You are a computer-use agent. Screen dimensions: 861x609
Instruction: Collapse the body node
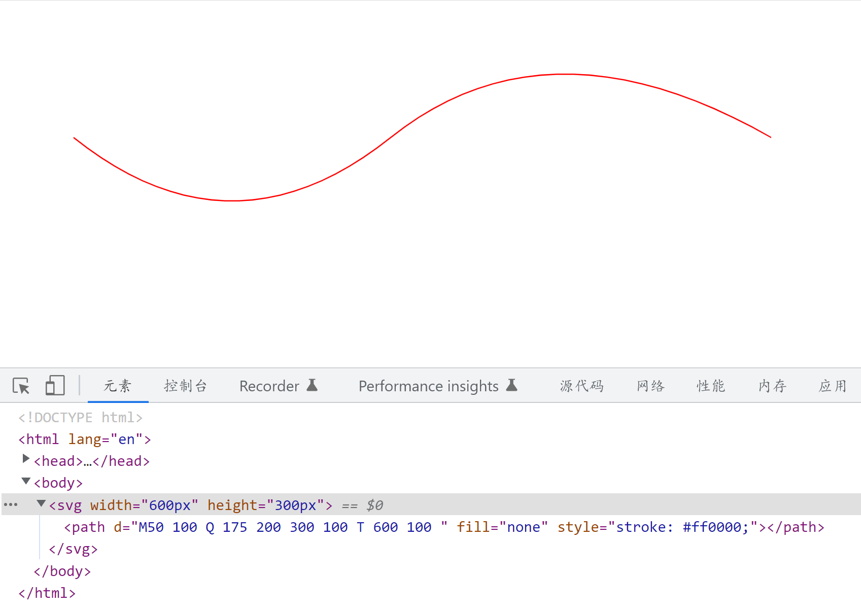[x=26, y=481]
